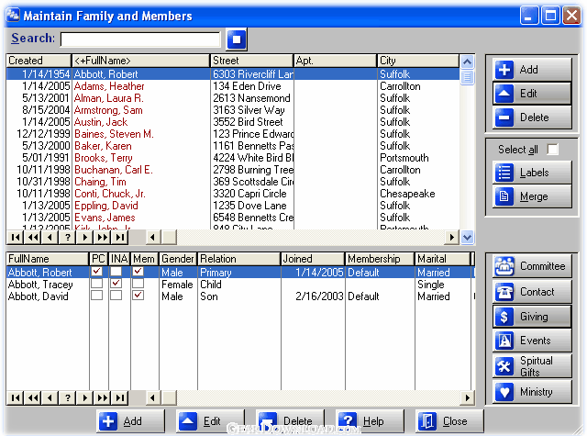Go to next member record

pos(85,397)
